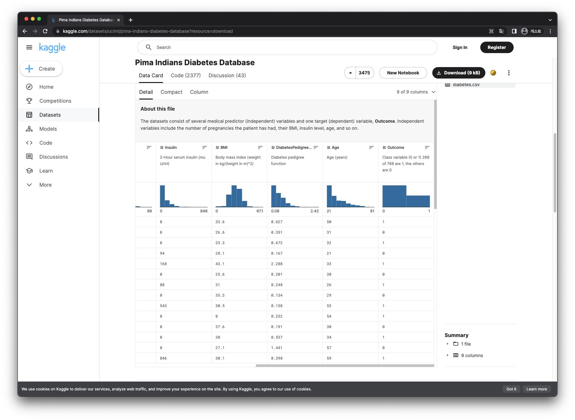575x420 pixels.
Task: Expand the More section in sidebar
Action: [45, 185]
